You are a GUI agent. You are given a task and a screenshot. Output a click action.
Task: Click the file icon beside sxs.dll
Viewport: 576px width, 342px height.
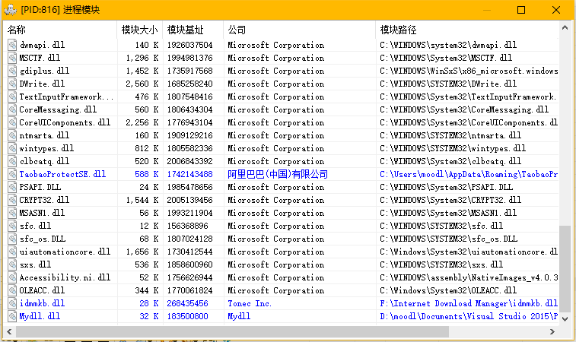pos(12,264)
